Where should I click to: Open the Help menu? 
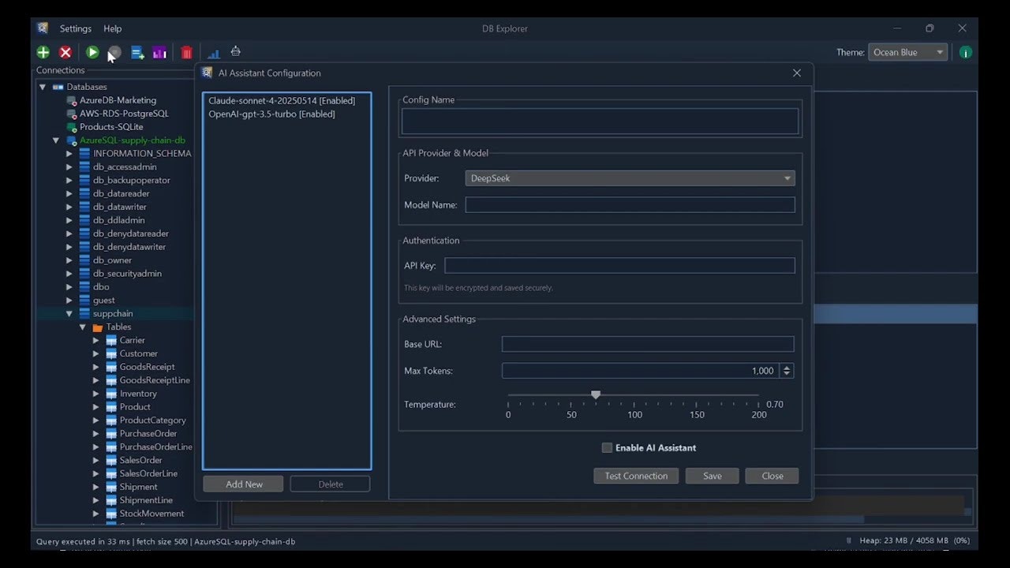pyautogui.click(x=112, y=28)
